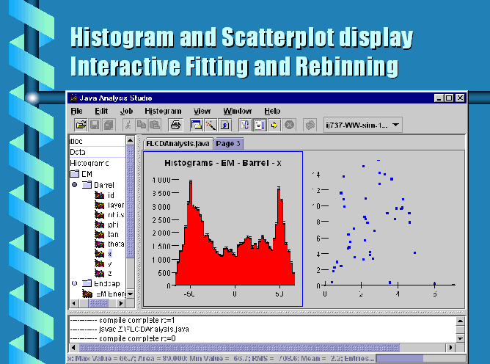The image size is (490, 364).
Task: Switch to the Page 3 tab
Action: pos(228,143)
